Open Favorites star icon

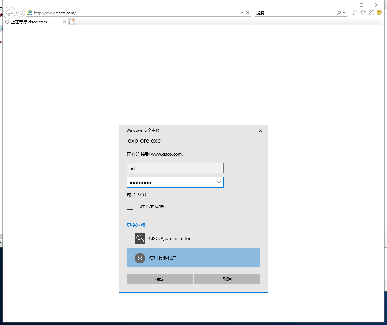(x=363, y=12)
